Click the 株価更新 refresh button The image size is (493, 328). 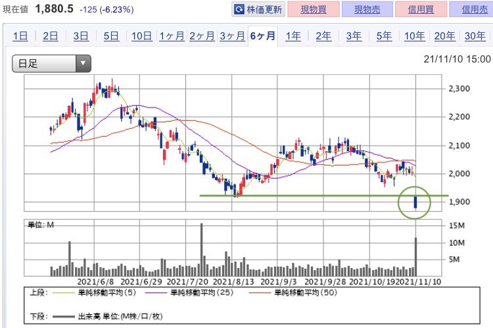click(x=258, y=9)
